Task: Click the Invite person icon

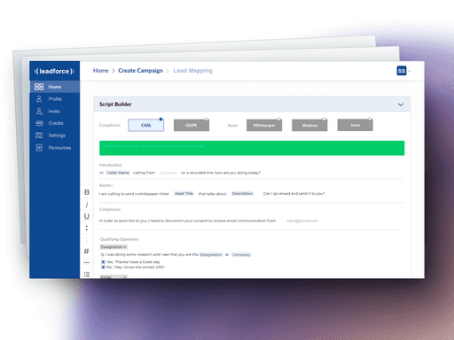Action: [x=39, y=112]
